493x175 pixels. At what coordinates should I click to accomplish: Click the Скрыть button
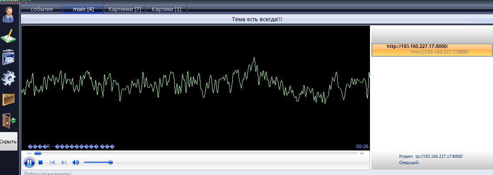click(8, 141)
